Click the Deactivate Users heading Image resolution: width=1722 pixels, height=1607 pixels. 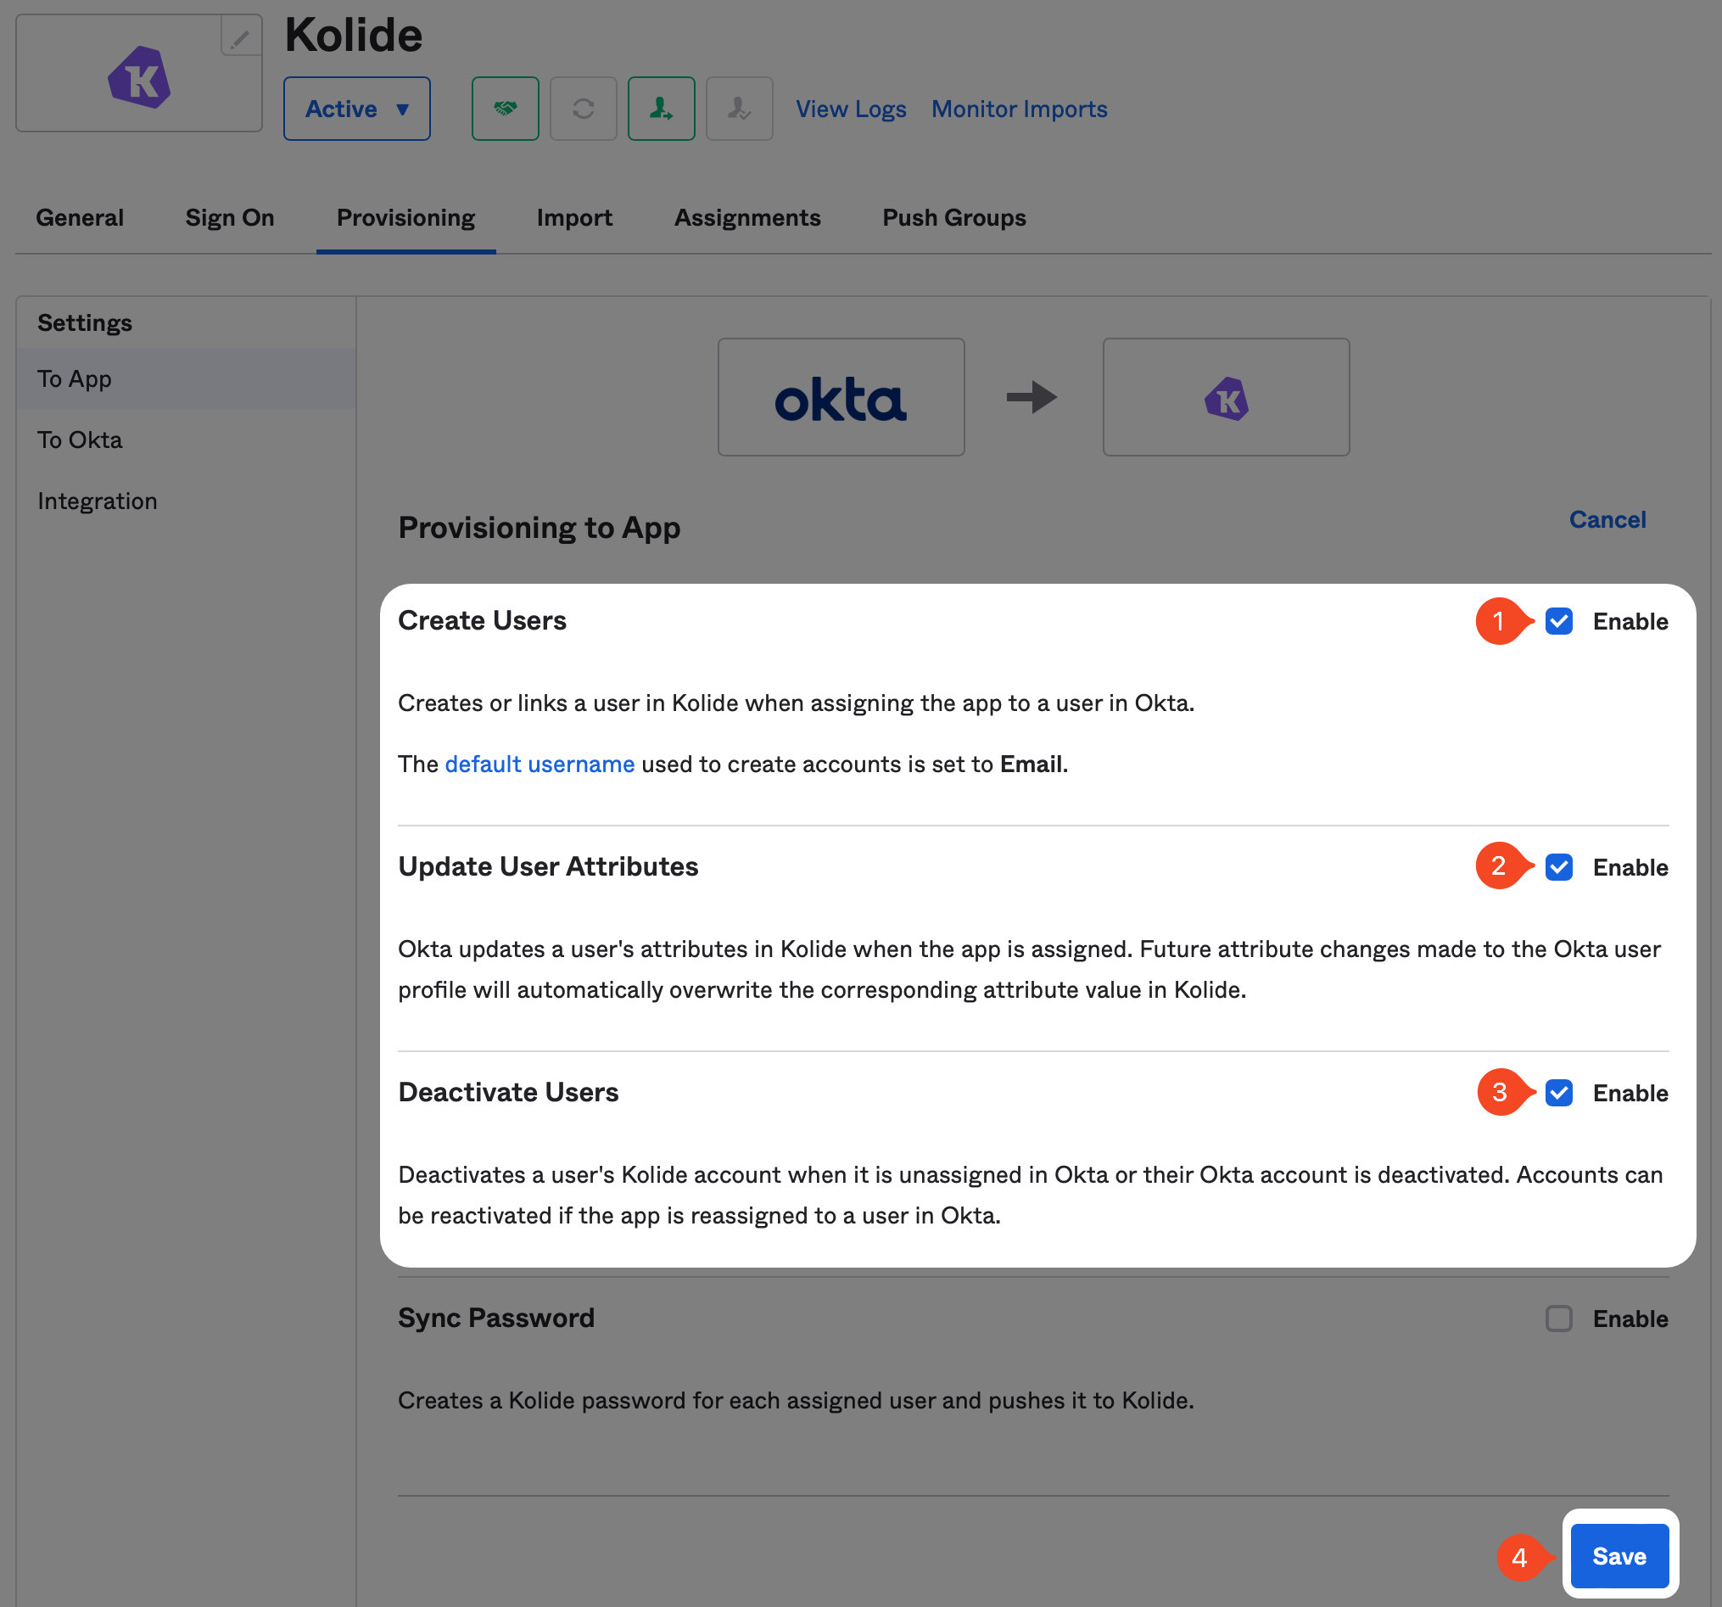(x=508, y=1093)
